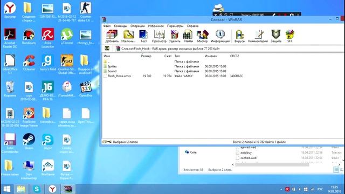Viewport: 345px width, 194px height.
Task: Open the Справка menu
Action: pyautogui.click(x=192, y=26)
